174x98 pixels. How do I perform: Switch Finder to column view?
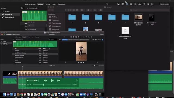click(x=74, y=10)
